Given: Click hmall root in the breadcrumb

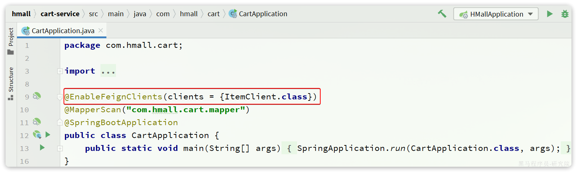Looking at the screenshot, I should pyautogui.click(x=21, y=14).
